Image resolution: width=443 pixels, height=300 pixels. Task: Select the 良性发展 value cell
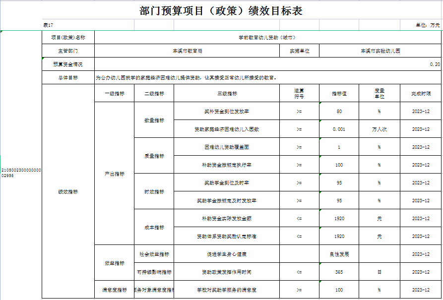point(339,254)
